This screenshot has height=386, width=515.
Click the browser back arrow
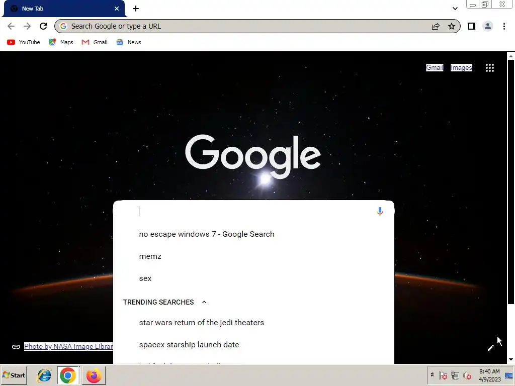point(11,26)
